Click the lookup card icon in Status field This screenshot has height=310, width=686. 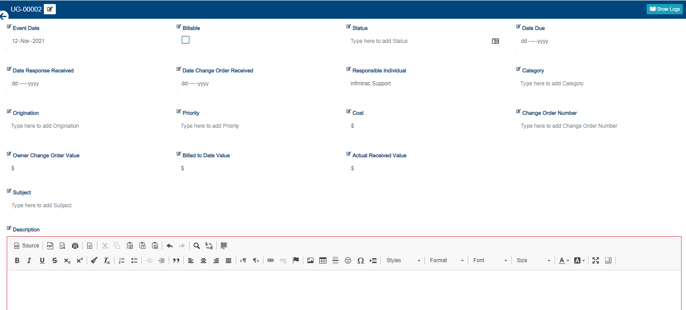(x=495, y=41)
